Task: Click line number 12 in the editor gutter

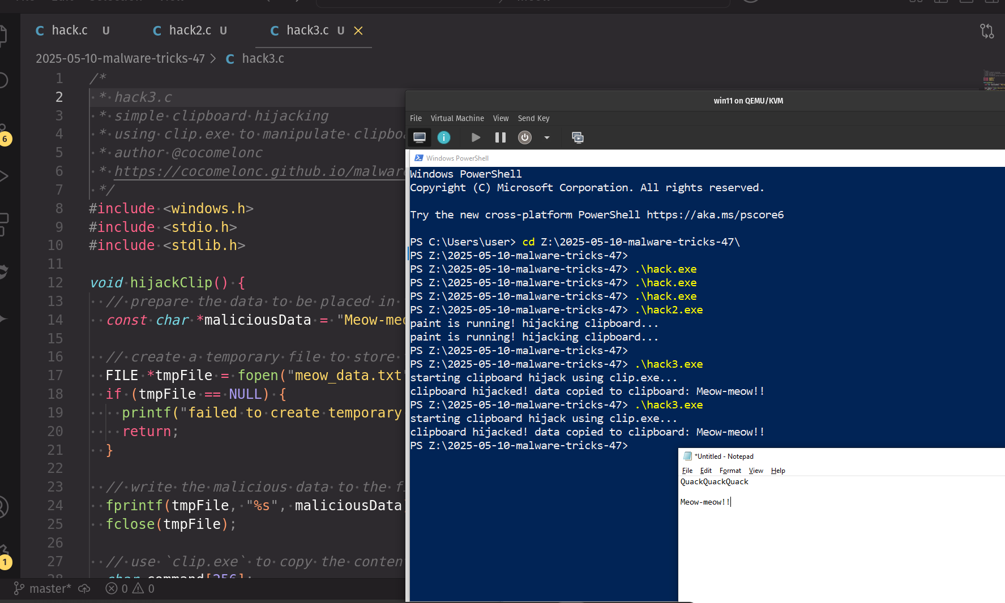Action: tap(55, 283)
